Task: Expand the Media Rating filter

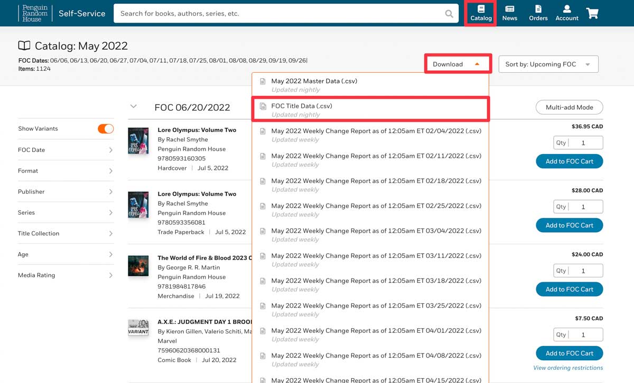Action: 66,275
